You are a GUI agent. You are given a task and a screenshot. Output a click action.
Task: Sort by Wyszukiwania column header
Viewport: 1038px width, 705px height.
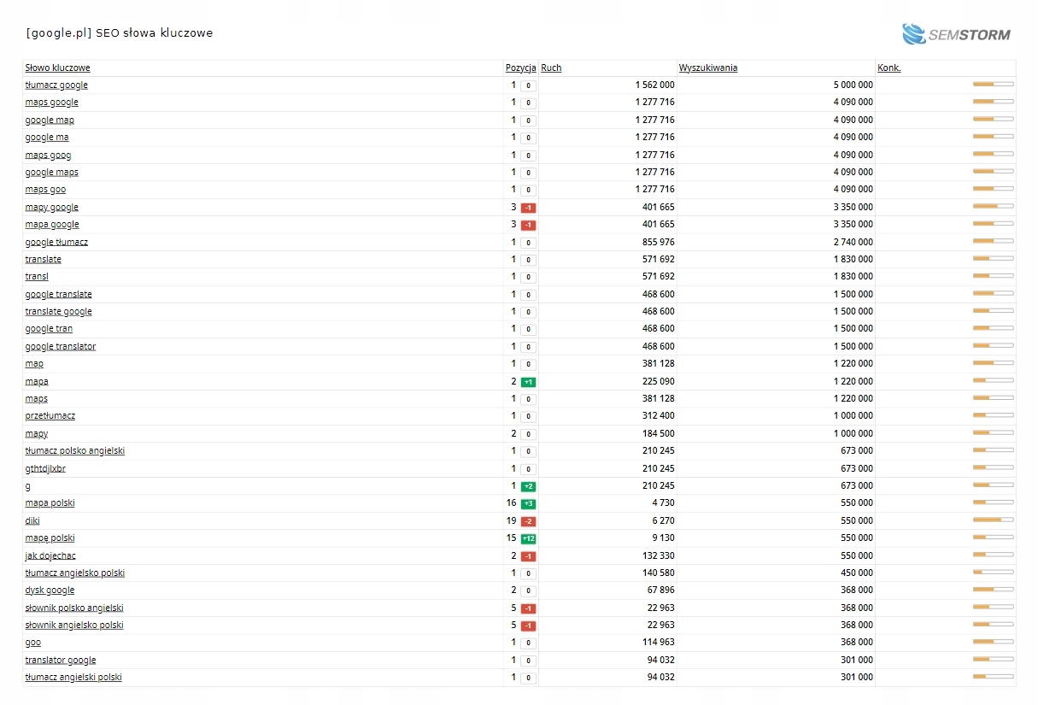[x=708, y=68]
